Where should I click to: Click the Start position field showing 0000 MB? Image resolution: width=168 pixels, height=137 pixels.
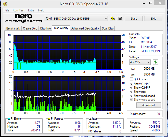click(150, 69)
